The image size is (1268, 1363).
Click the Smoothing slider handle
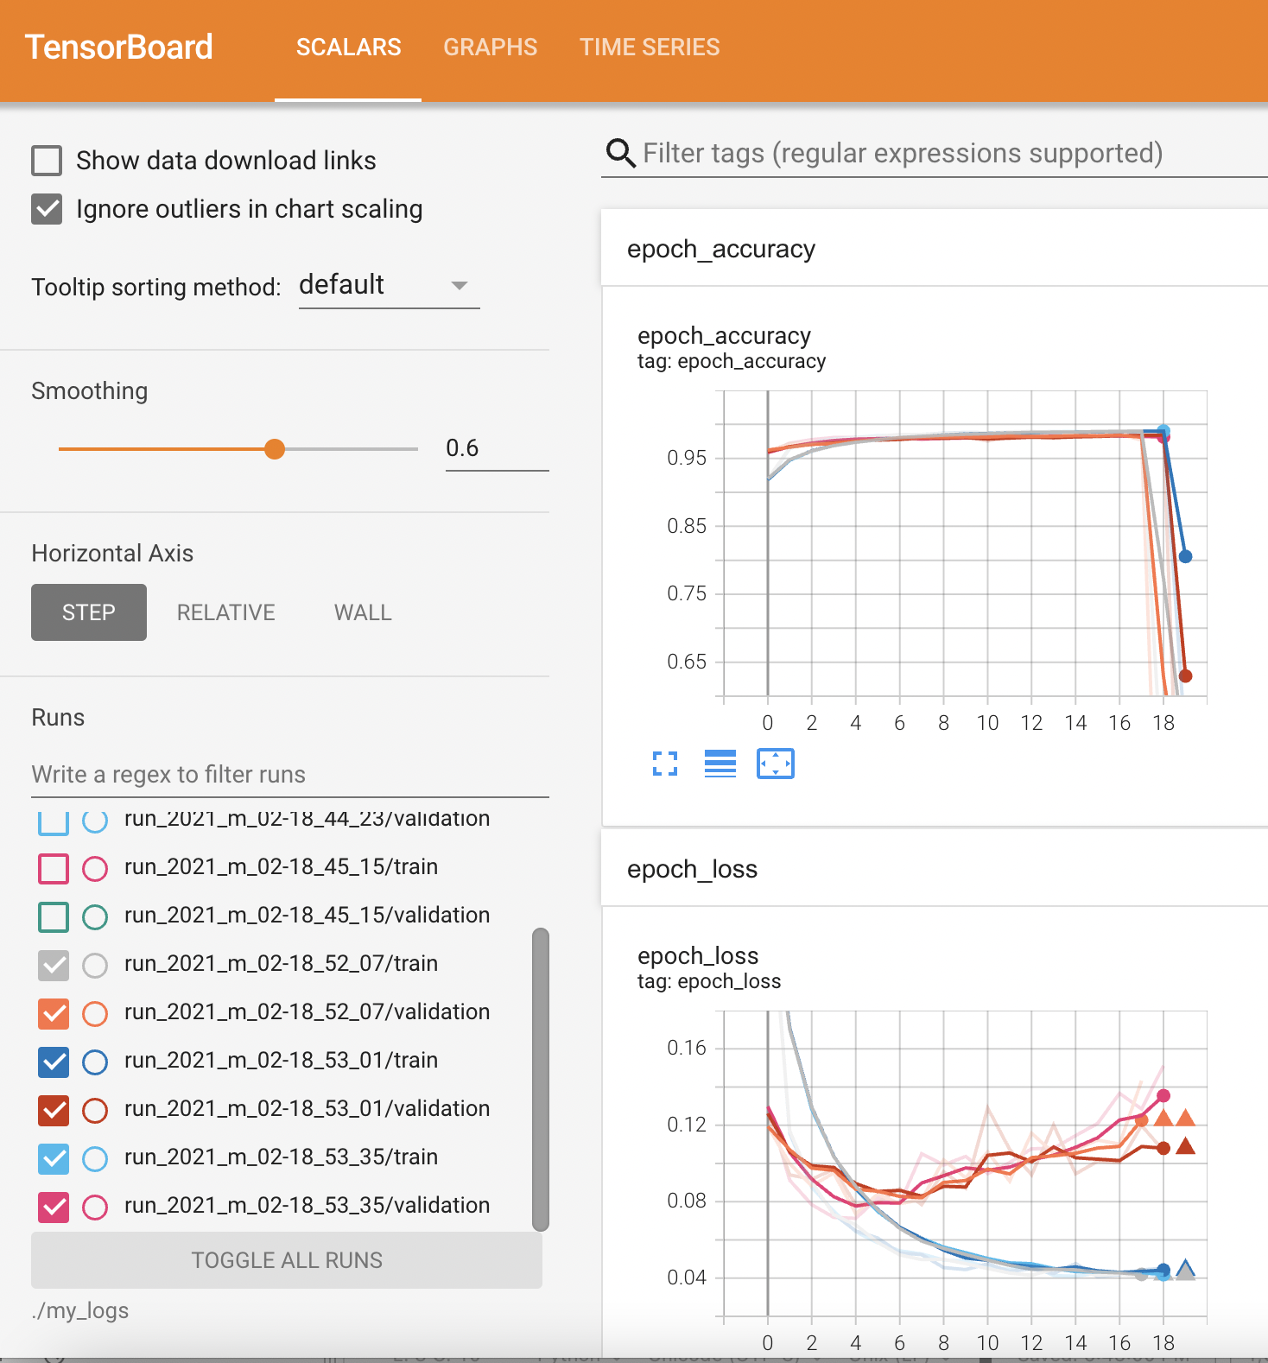[x=275, y=449]
